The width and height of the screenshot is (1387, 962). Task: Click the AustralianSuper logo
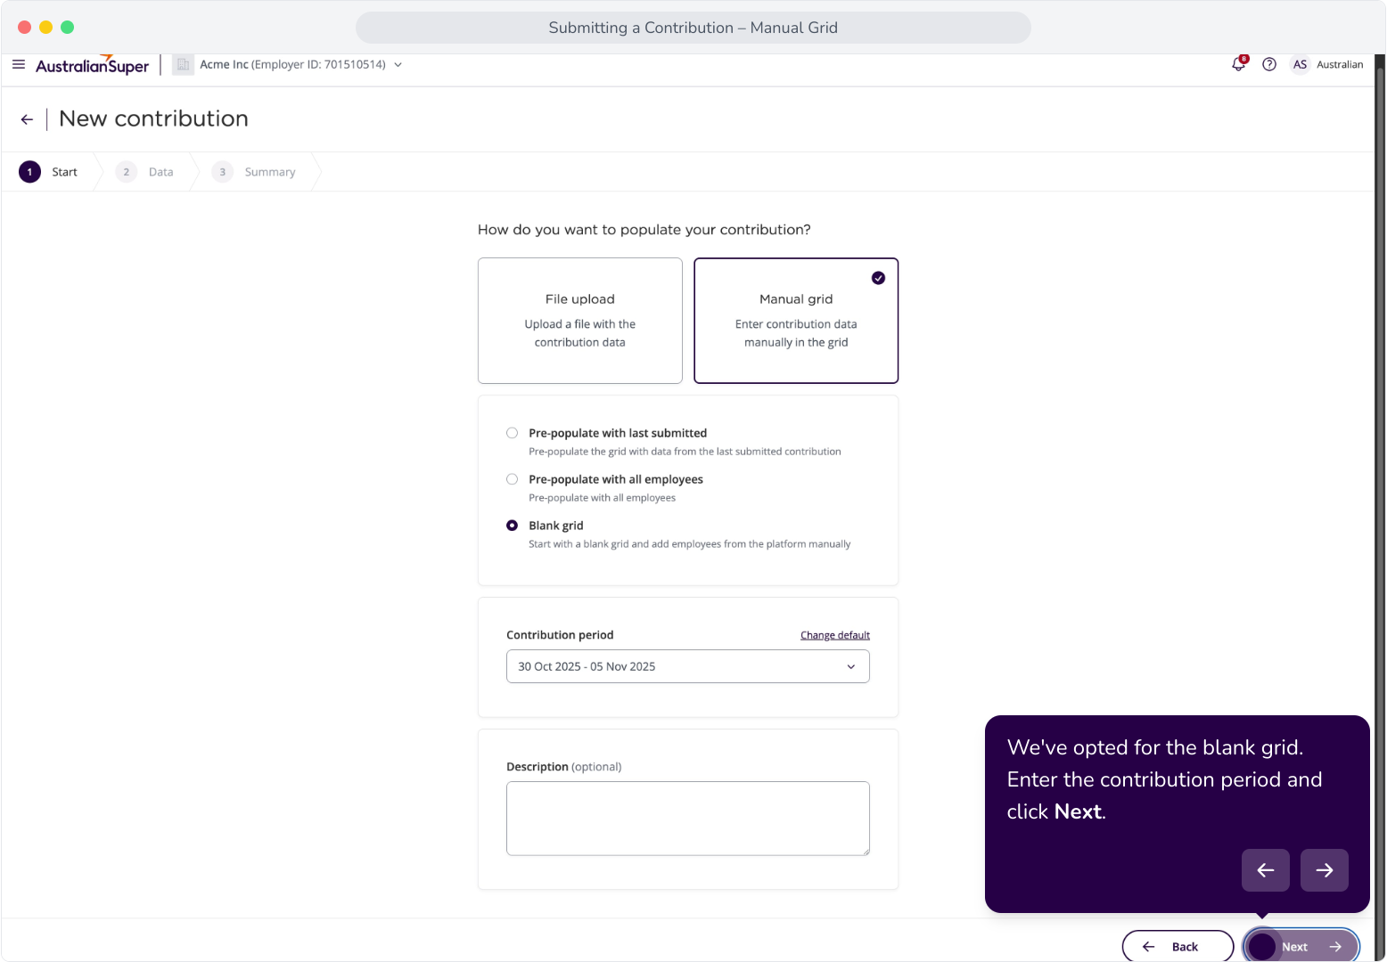[x=92, y=65]
